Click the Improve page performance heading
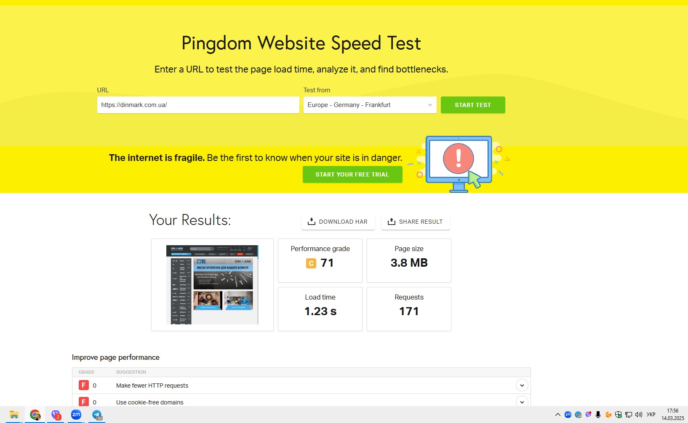 [116, 357]
